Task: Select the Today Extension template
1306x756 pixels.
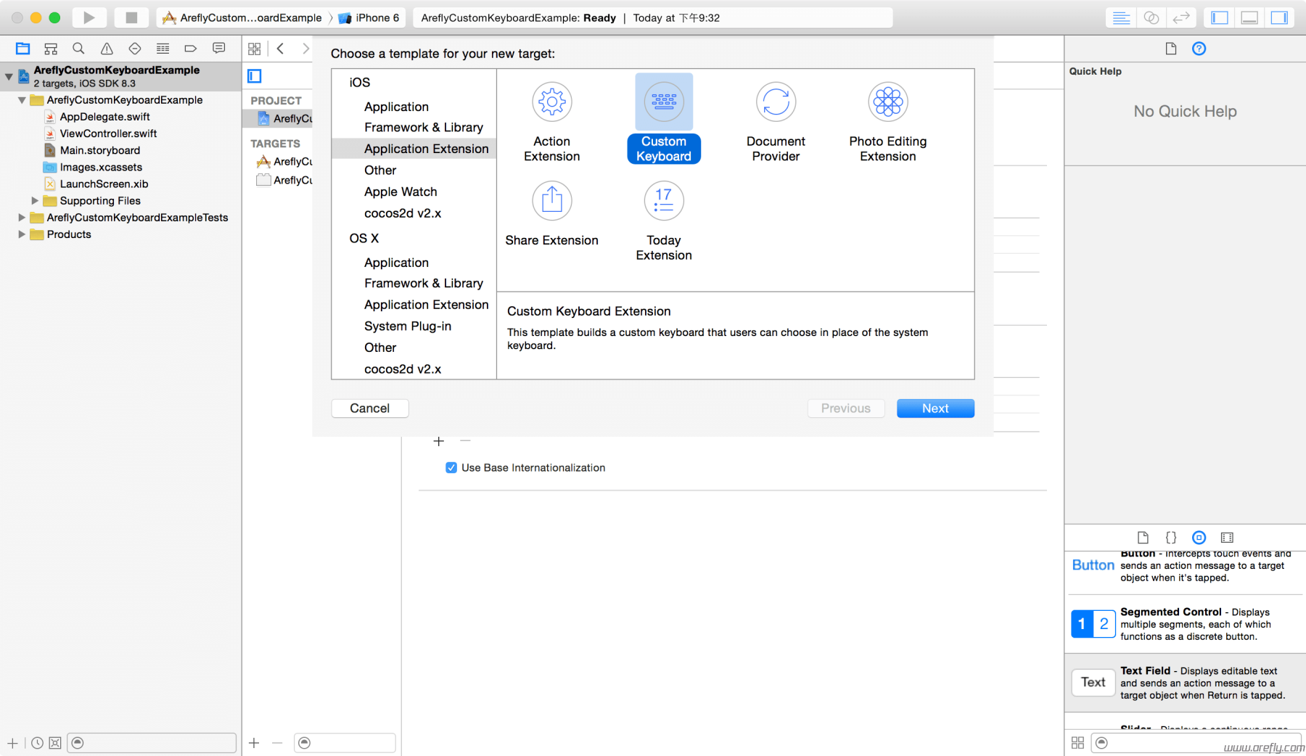Action: click(663, 218)
